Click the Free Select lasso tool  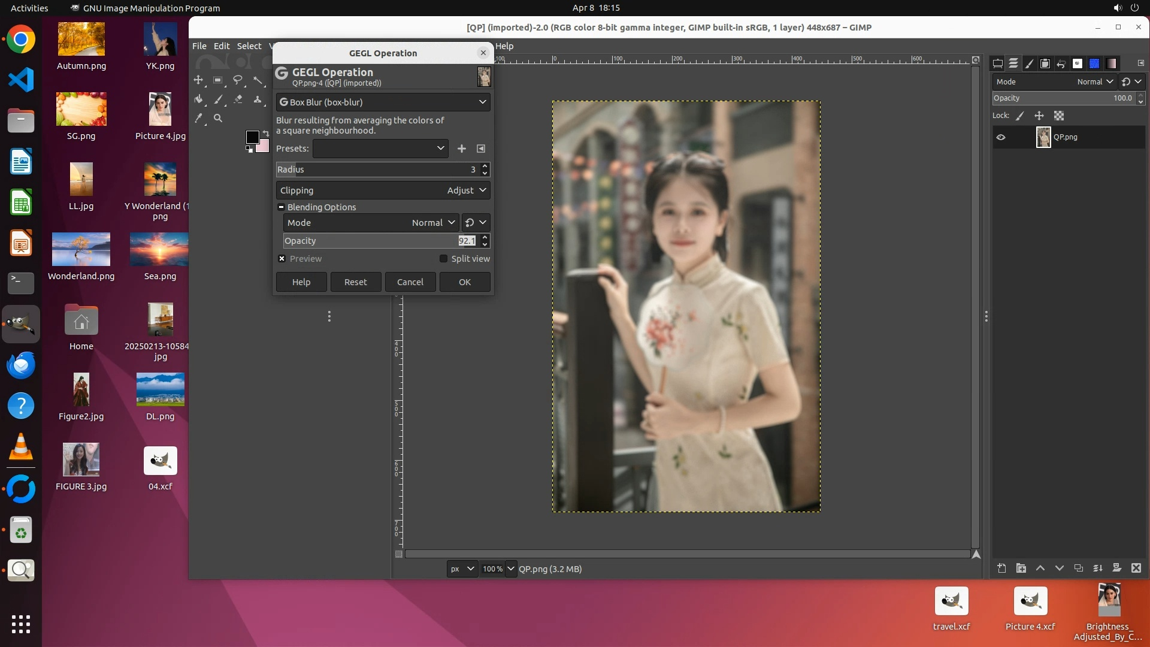pos(238,80)
